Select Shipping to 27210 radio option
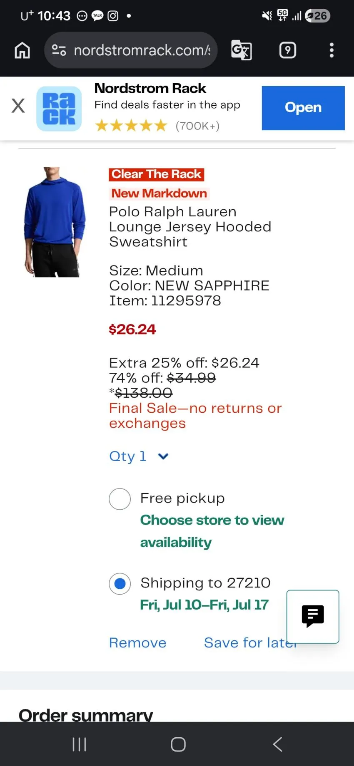354x766 pixels. coord(120,584)
